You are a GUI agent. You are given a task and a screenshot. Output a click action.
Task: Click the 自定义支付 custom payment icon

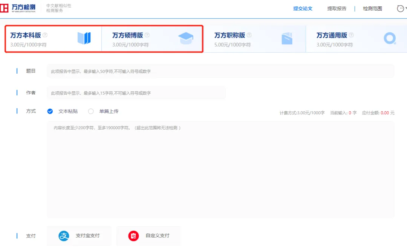133,236
